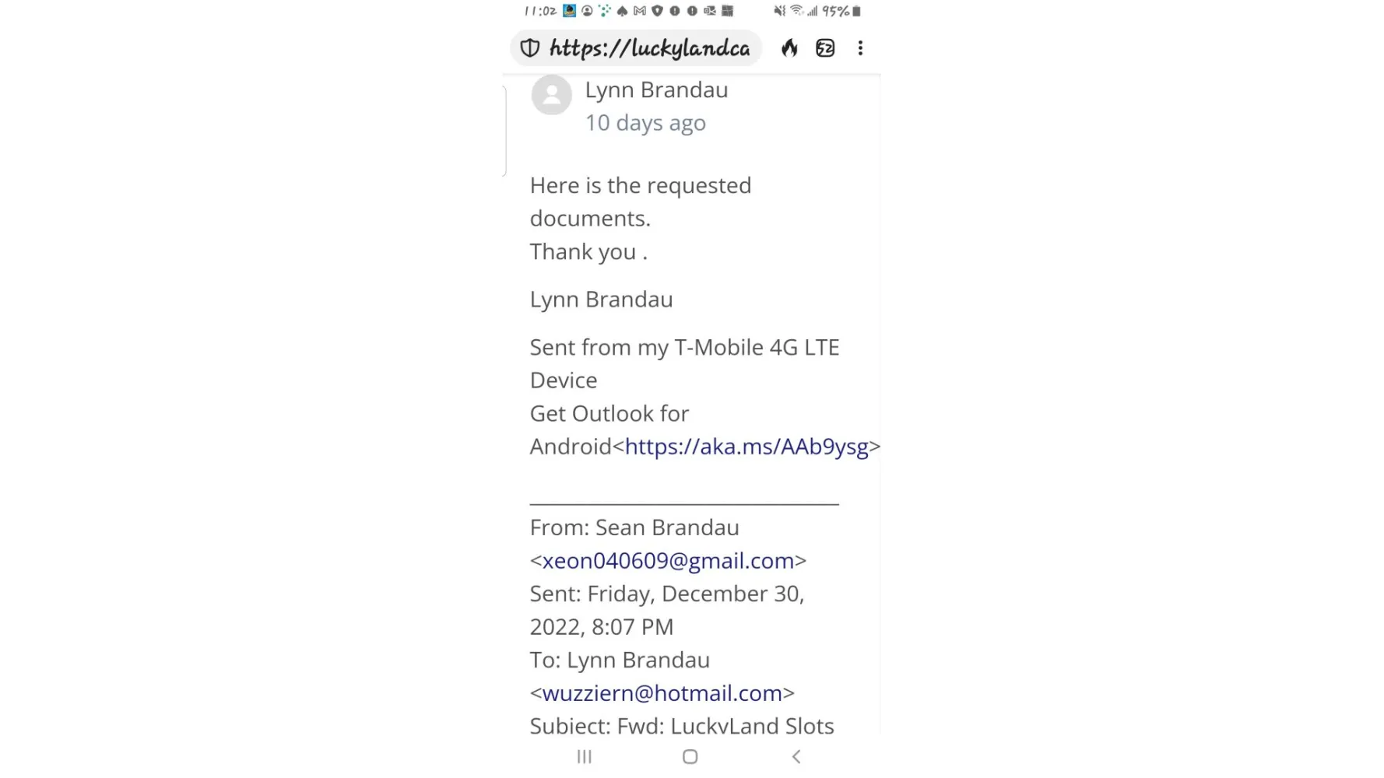Tap the Wi-Fi status icon
The height and width of the screenshot is (778, 1384).
[796, 11]
